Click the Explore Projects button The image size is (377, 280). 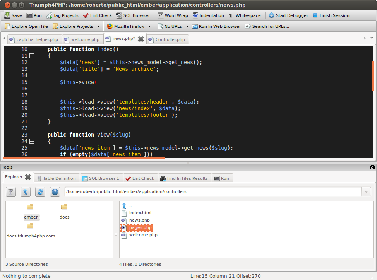point(73,26)
